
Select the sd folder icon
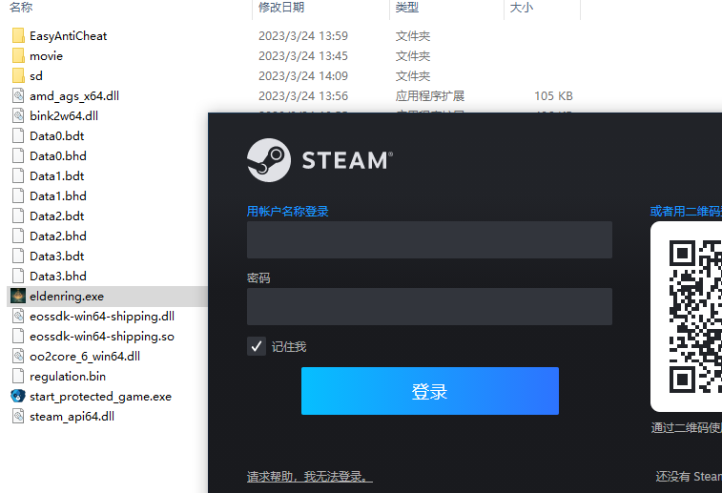18,76
